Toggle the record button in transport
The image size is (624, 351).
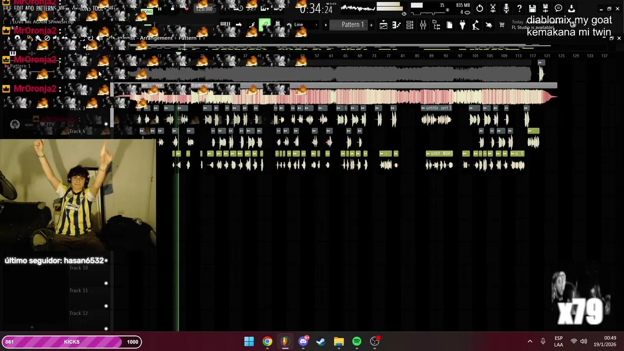tap(186, 9)
